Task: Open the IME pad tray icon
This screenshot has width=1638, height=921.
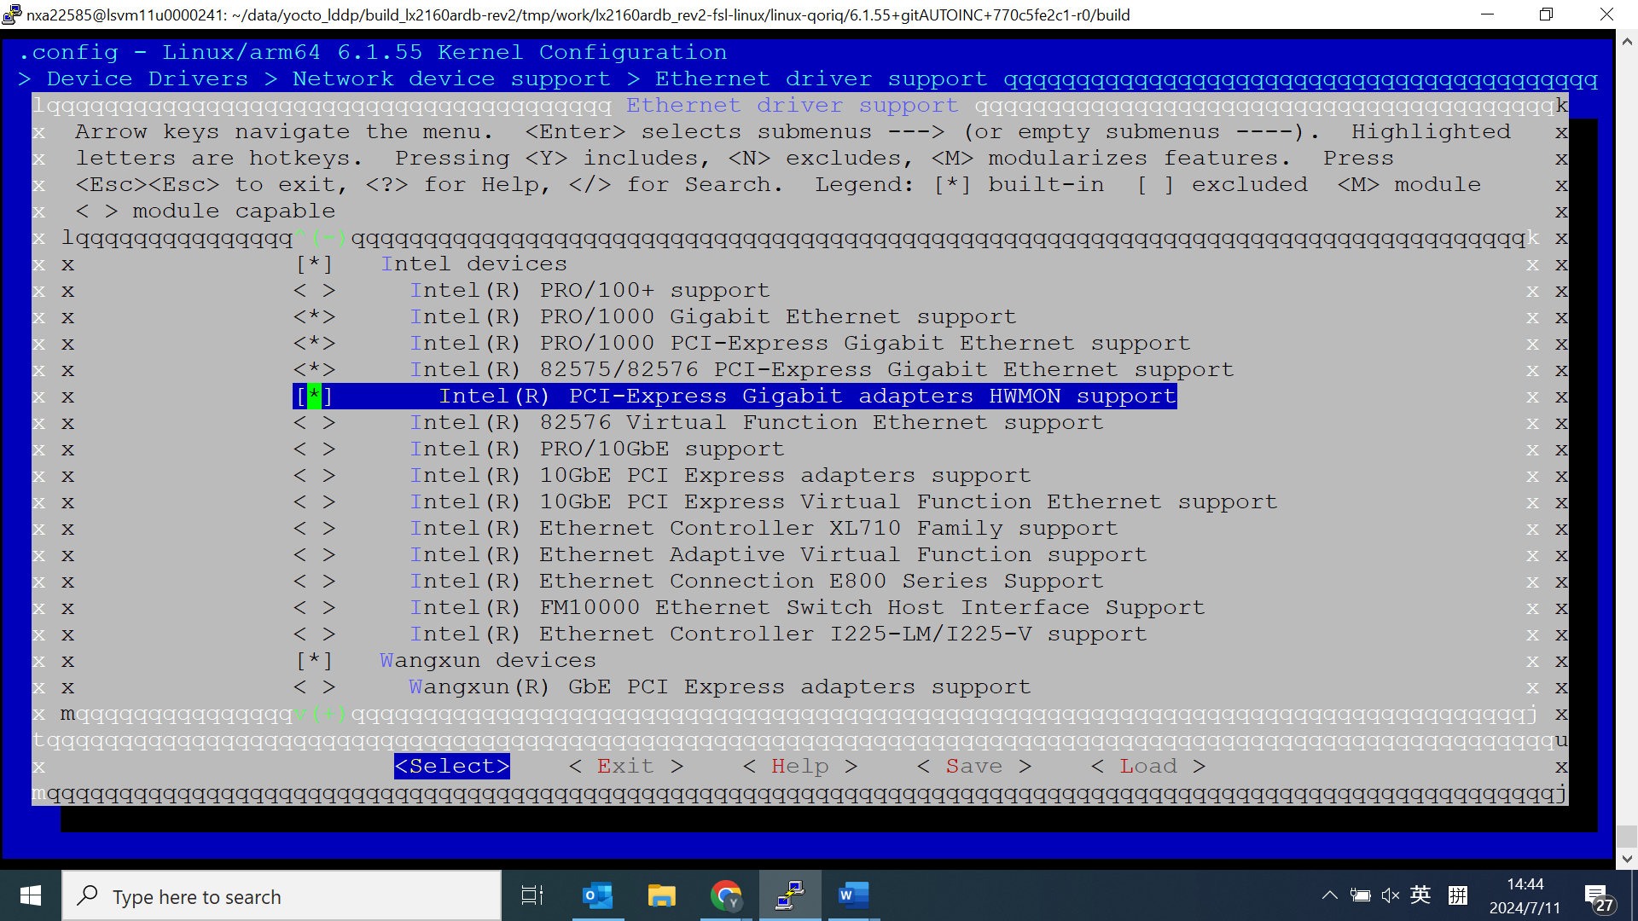Action: [x=1458, y=895]
